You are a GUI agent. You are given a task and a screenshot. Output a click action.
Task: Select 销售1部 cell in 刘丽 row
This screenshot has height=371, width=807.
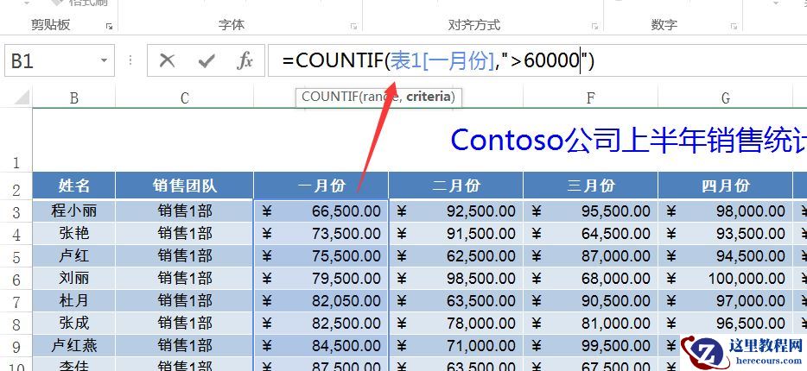click(x=185, y=279)
